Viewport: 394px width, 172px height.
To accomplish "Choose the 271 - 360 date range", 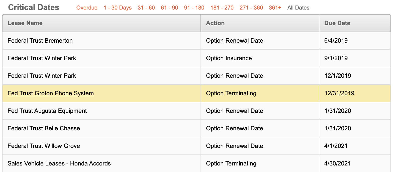I will point(251,8).
